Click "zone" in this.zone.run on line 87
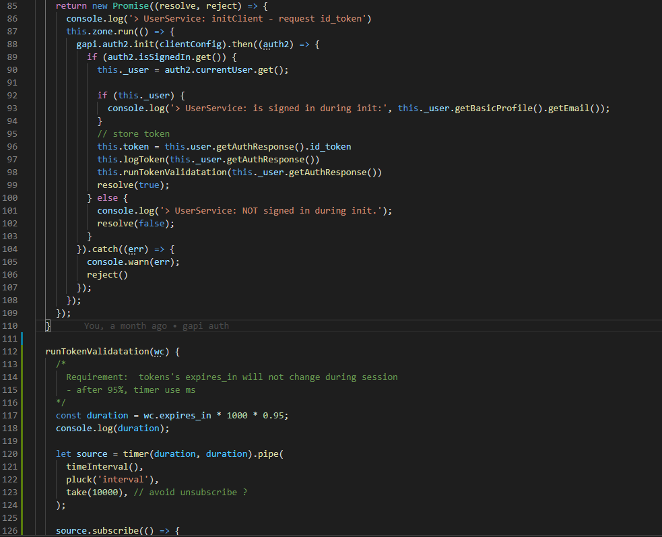The image size is (662, 537). (102, 31)
